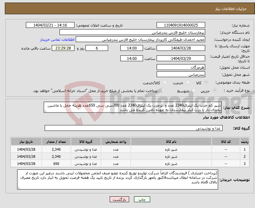Click the request creator field مجید احمدی طیفکانی
Viewport: 255px width, 208px height.
coord(140,40)
